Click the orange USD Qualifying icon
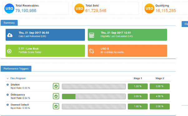Viewport: 188px width, 116px height. coord(149,8)
